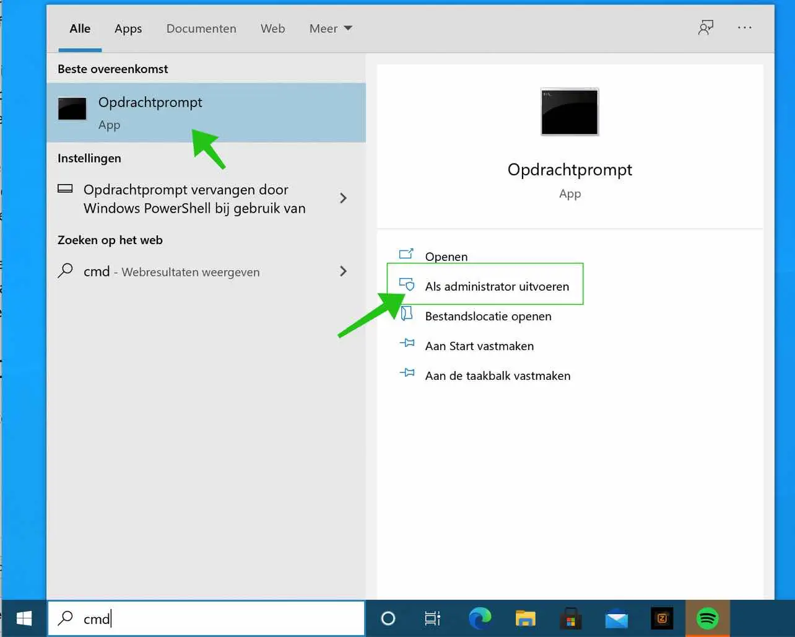795x637 pixels.
Task: Open the black-orange app on taskbar
Action: tap(662, 618)
